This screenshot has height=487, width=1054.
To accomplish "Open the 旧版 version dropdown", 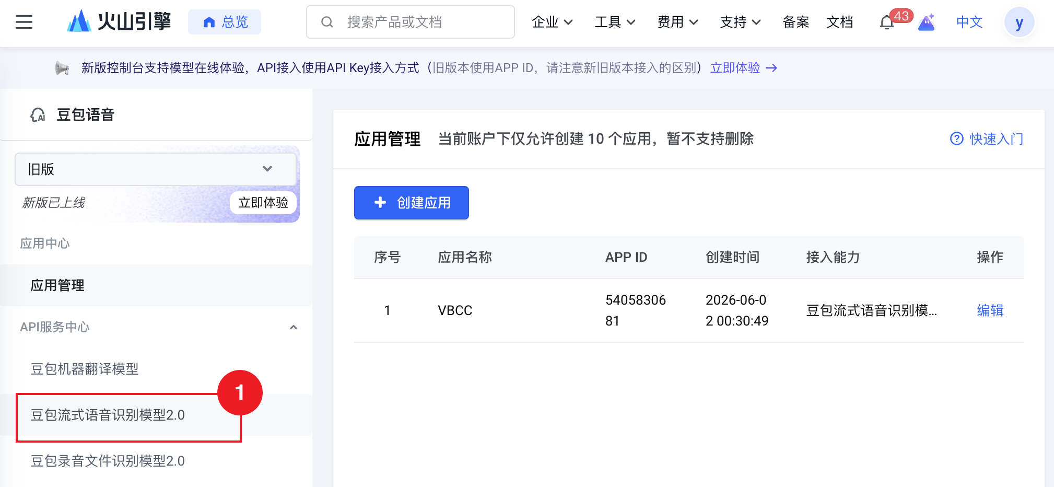I will pos(156,169).
